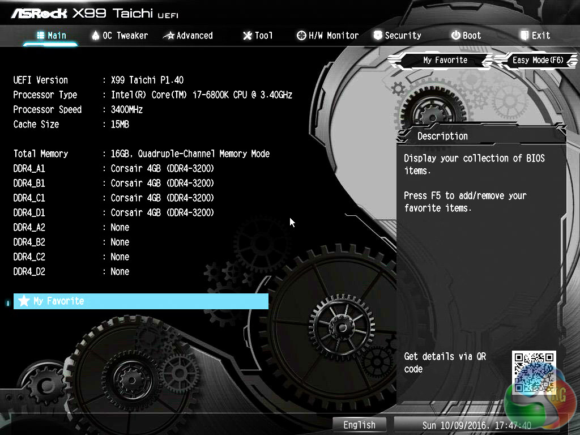Click the 'Press F5 to add/remove' description text
The image size is (580, 435).
465,202
